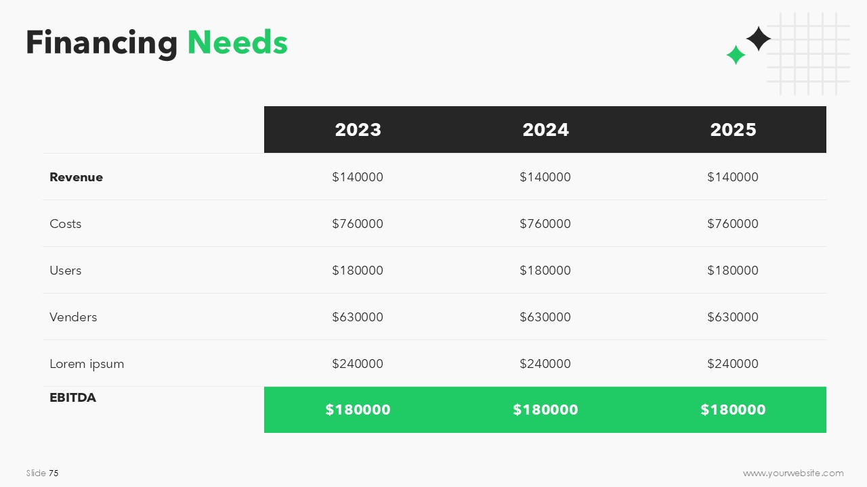Screen dimensions: 867x487
Task: Click the 2023 EBITDA green cell
Action: click(x=358, y=410)
